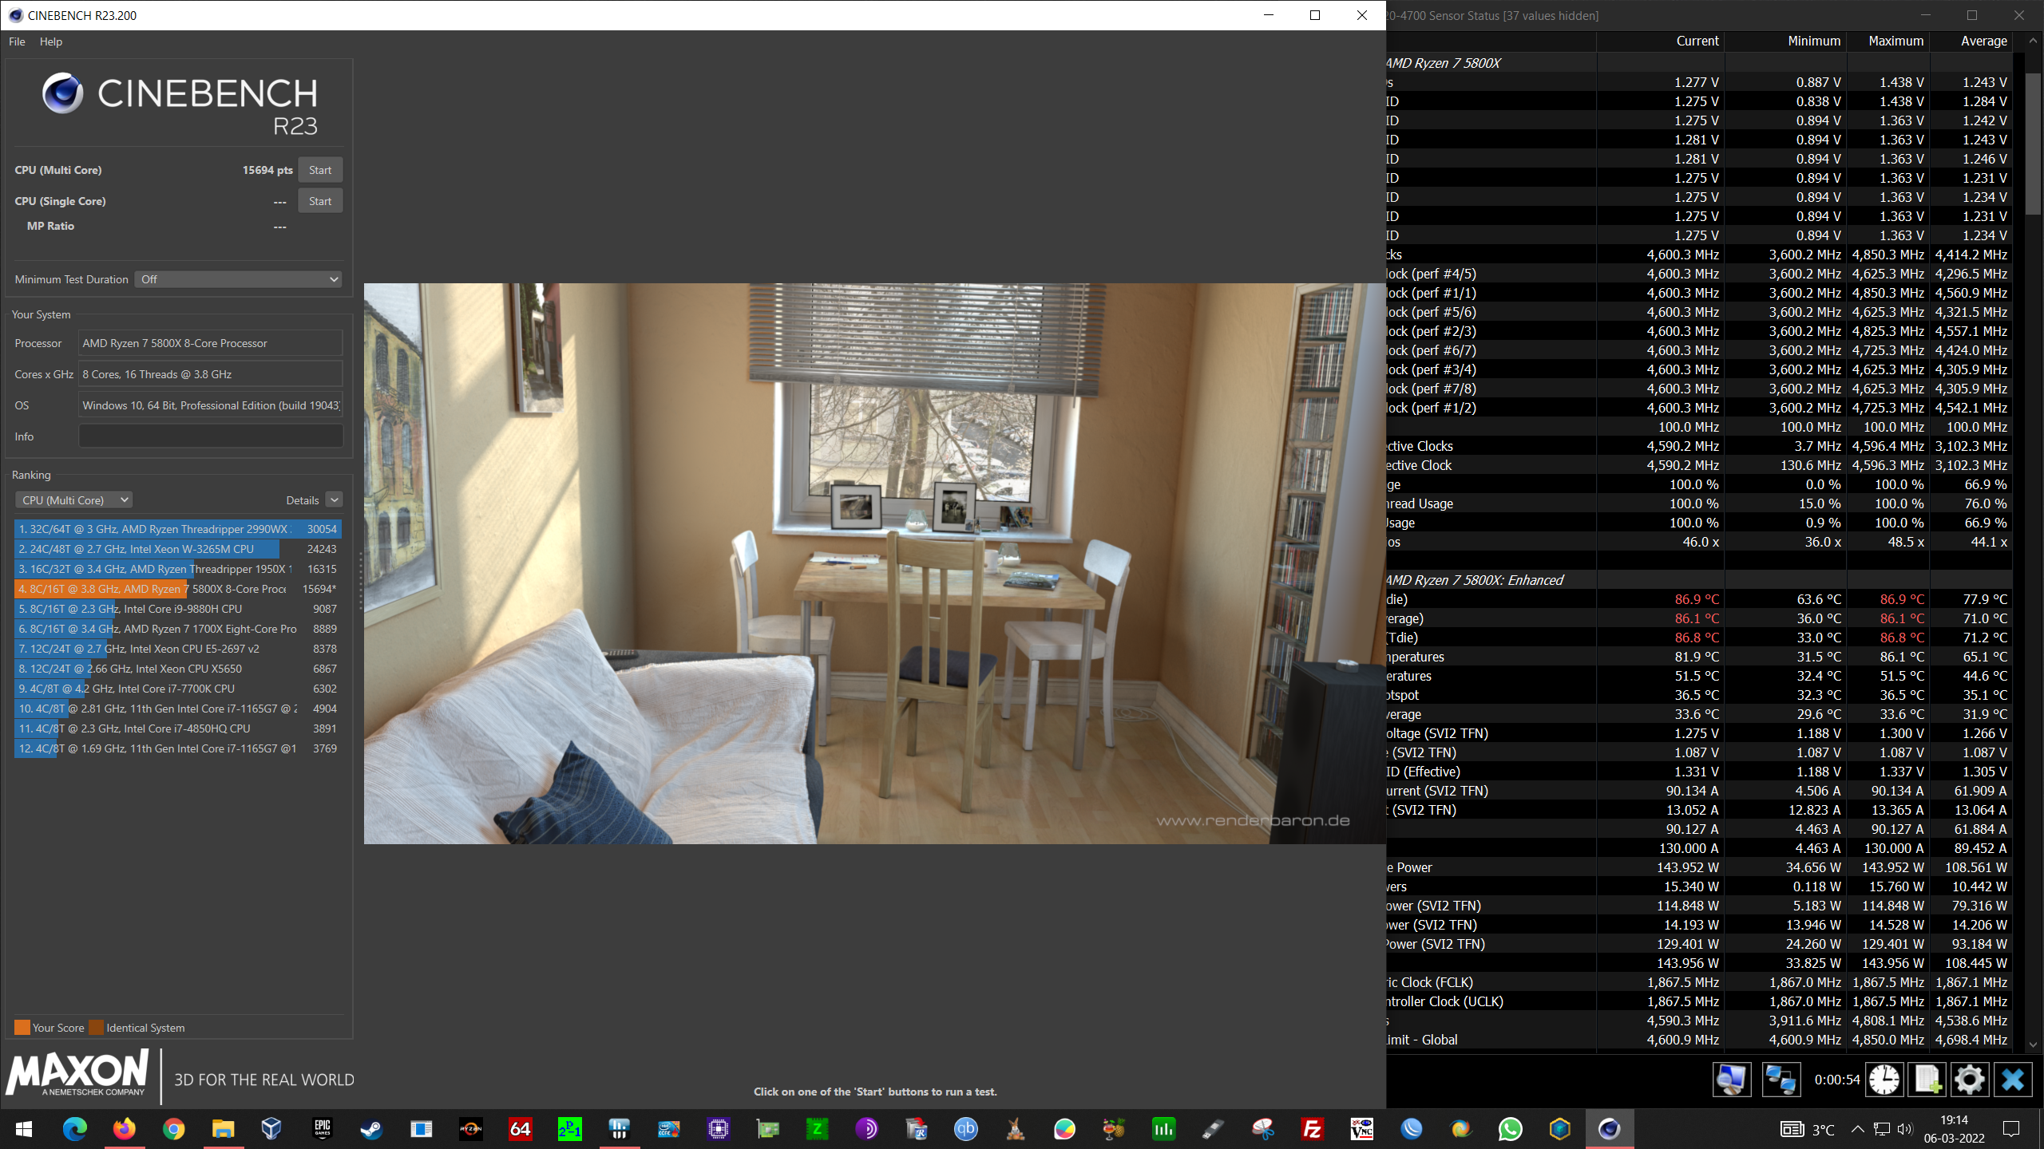The image size is (2044, 1149).
Task: Open Steam from the taskbar
Action: click(371, 1129)
